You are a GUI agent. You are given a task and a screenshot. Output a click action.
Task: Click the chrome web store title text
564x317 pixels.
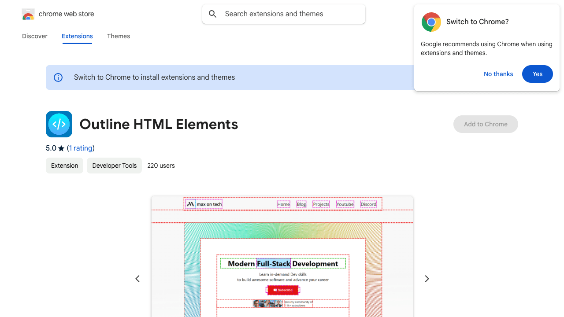[x=67, y=14]
